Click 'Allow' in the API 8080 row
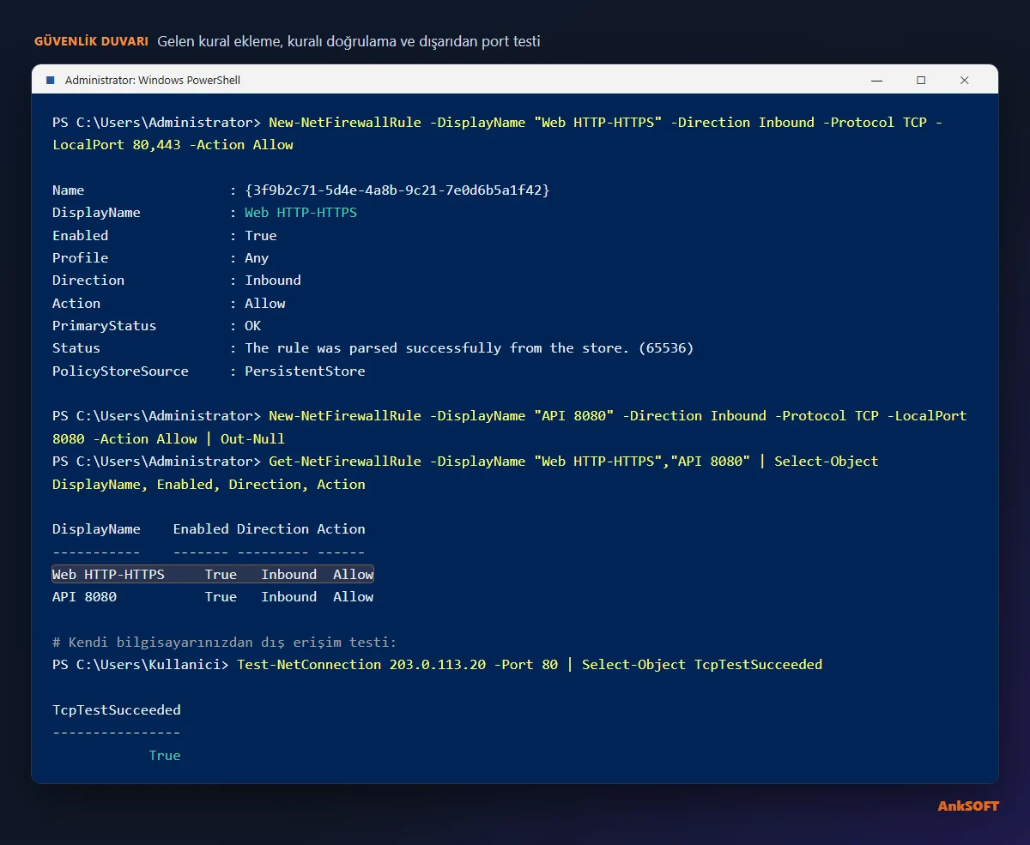The height and width of the screenshot is (845, 1030). [x=353, y=597]
